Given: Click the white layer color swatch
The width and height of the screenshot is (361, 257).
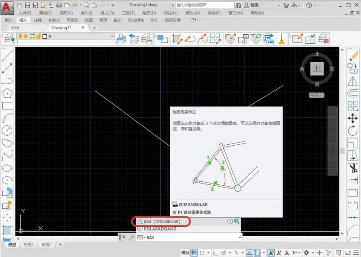Looking at the screenshot, I should coord(45,37).
